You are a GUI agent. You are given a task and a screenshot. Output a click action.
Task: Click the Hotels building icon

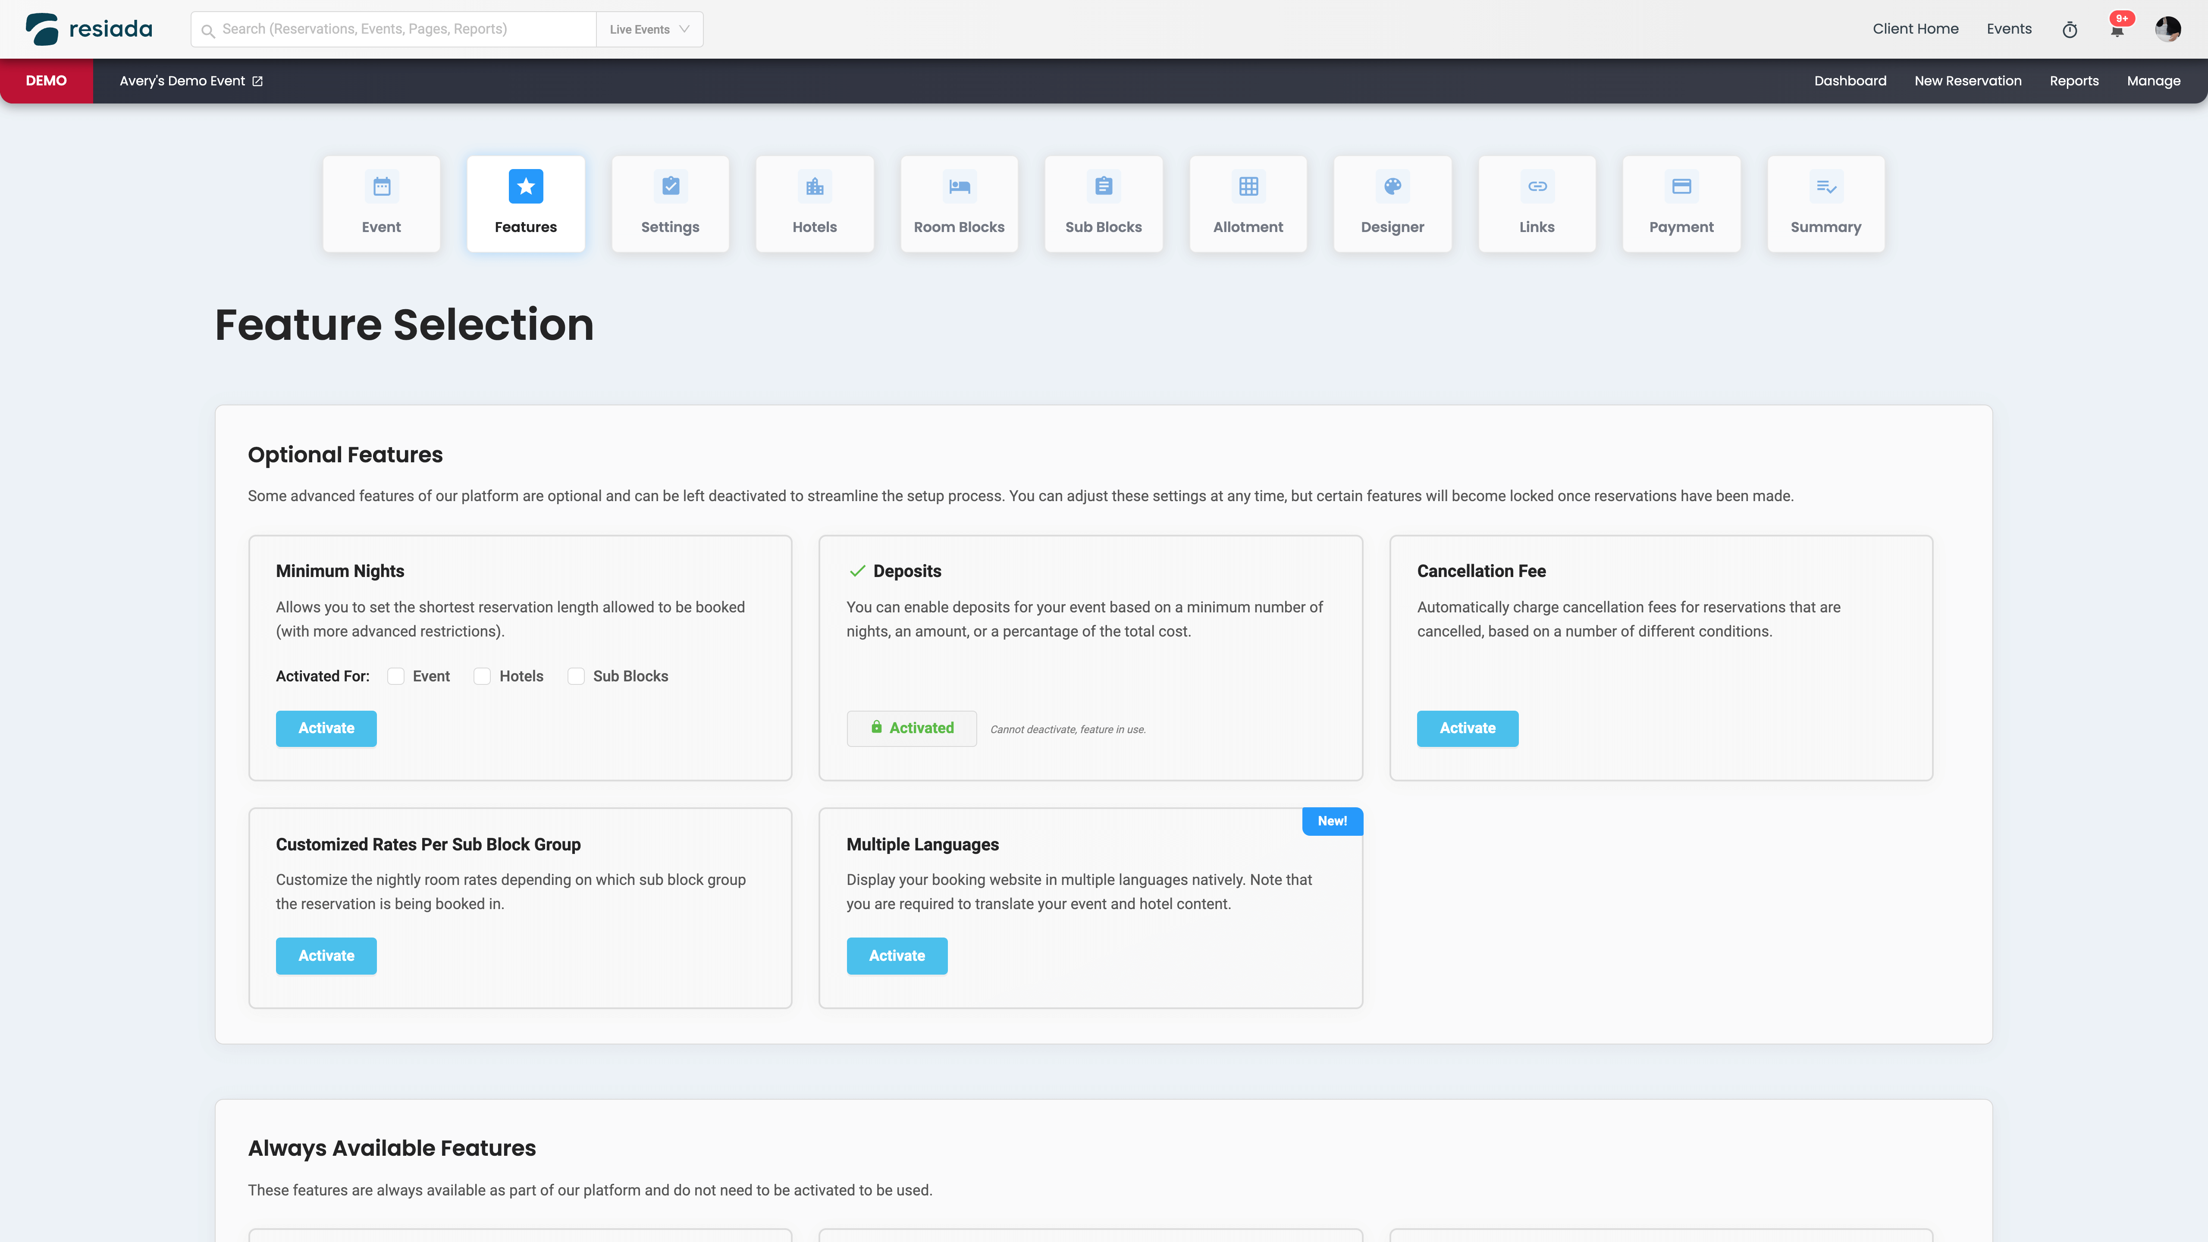point(814,186)
